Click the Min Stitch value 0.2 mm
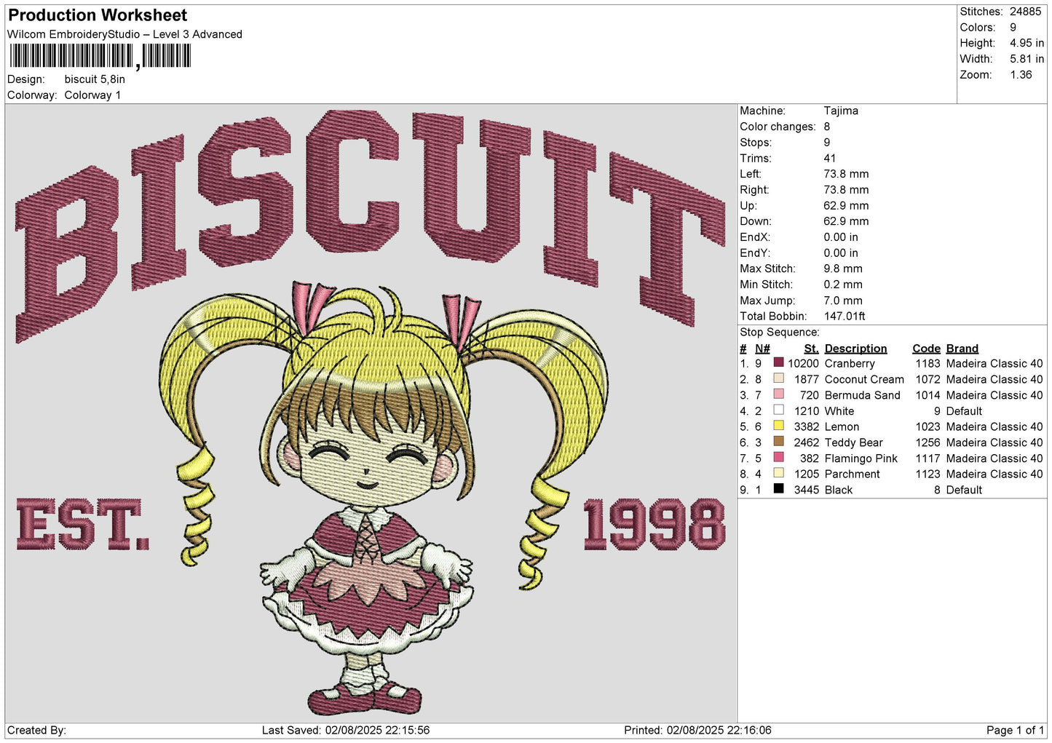 pos(843,285)
